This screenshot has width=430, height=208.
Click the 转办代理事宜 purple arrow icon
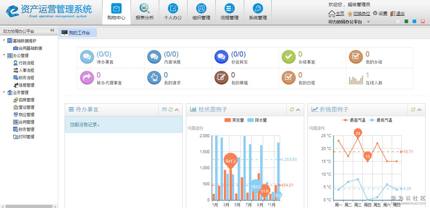87,78
